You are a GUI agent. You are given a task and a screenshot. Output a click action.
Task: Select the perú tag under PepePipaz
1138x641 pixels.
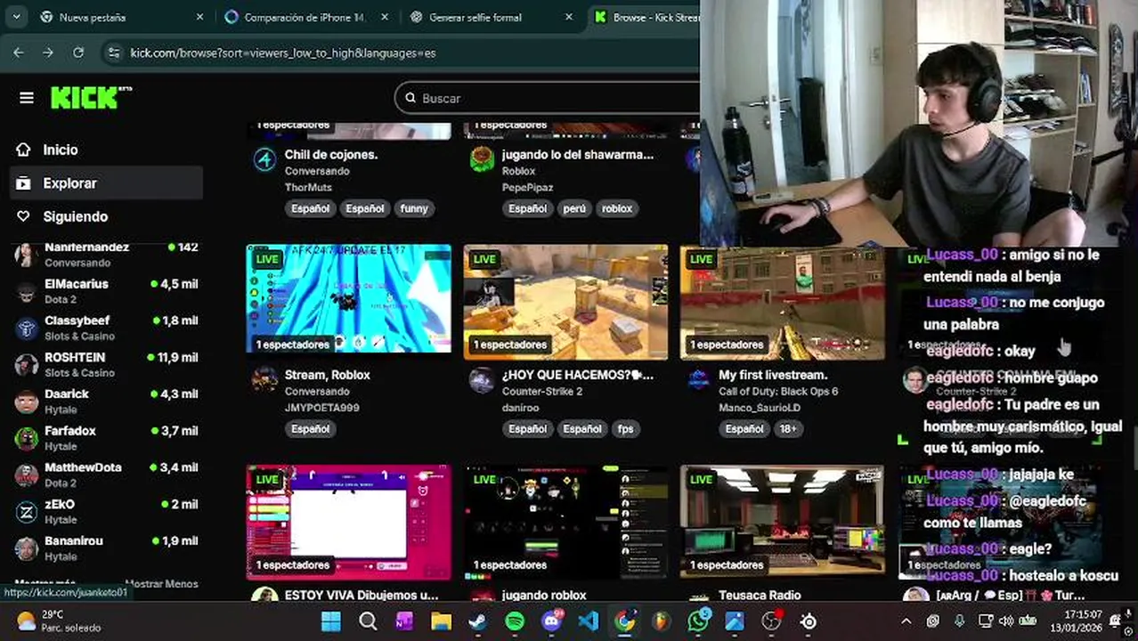click(574, 208)
